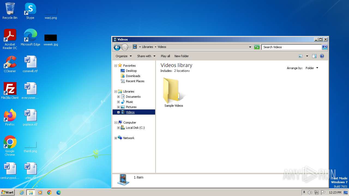Select Computer in navigation pane

[130, 122]
